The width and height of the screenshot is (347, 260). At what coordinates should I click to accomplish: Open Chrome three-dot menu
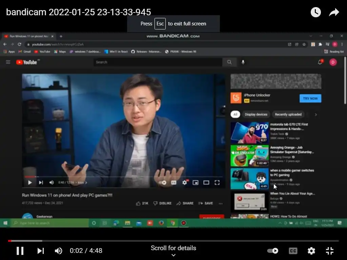click(342, 44)
